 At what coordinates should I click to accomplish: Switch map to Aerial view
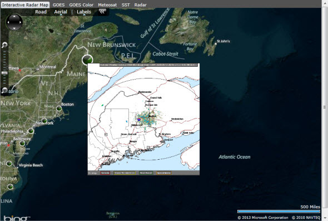point(61,12)
